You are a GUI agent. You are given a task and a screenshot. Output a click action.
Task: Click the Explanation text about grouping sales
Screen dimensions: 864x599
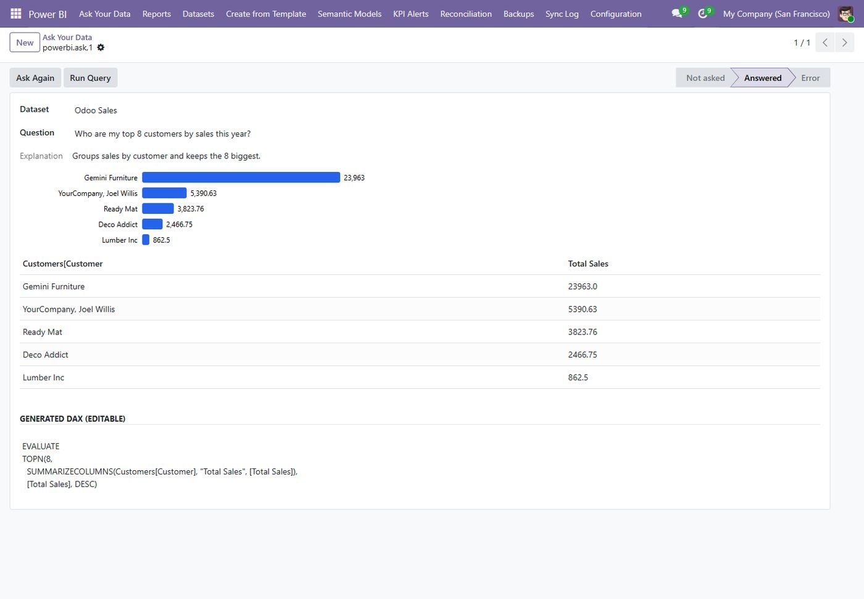(166, 156)
